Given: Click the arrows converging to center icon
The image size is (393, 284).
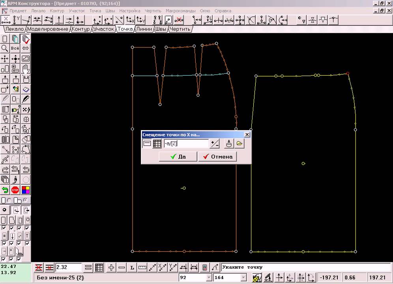Looking at the screenshot, I should point(5,59).
